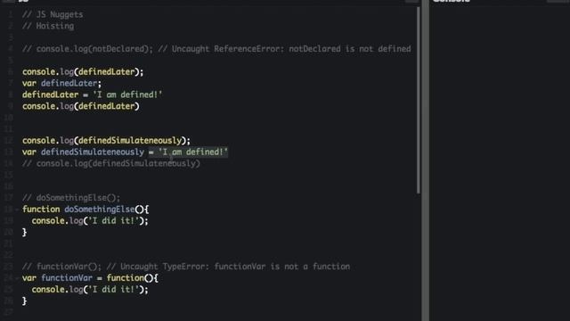Click console.log(definedLater) without a semicolon

[x=81, y=106]
